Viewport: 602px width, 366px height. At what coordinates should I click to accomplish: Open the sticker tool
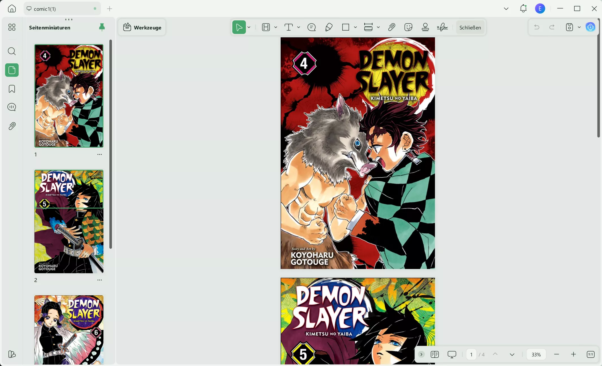[x=408, y=27]
